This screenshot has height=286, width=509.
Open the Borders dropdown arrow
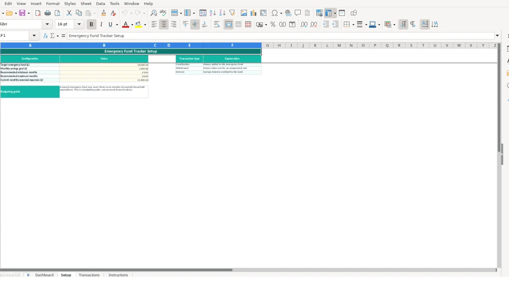click(353, 25)
